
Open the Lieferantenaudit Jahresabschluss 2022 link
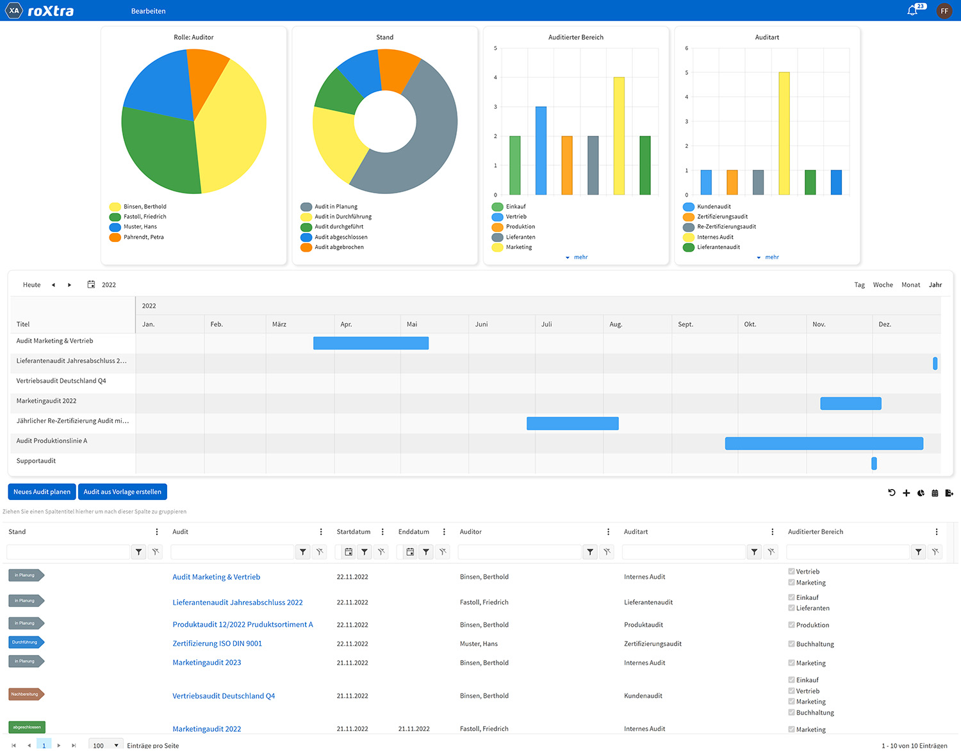click(x=237, y=602)
